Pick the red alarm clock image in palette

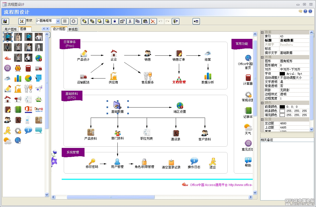[x=18, y=68]
